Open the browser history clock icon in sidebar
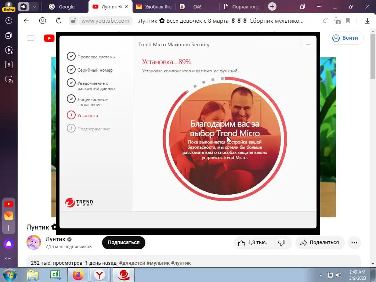Screen dimensions: 376x282 pos(9,21)
